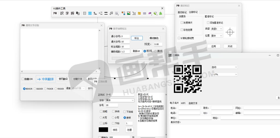Toggle the 下标 subscript checkbox

click(113, 123)
